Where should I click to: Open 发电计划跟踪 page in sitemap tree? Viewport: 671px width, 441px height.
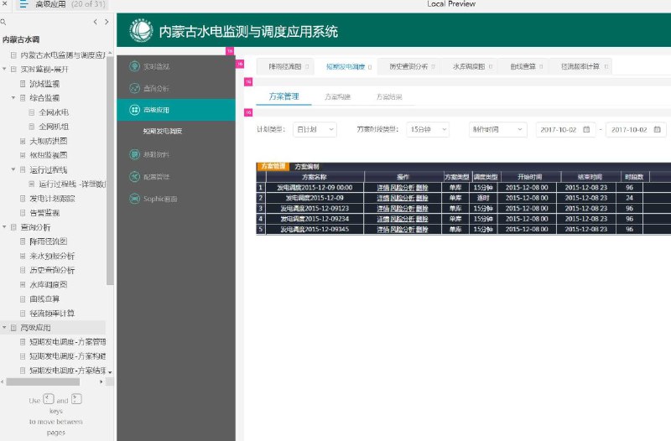[52, 199]
